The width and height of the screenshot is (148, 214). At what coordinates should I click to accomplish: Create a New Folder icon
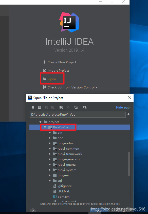pos(61,108)
